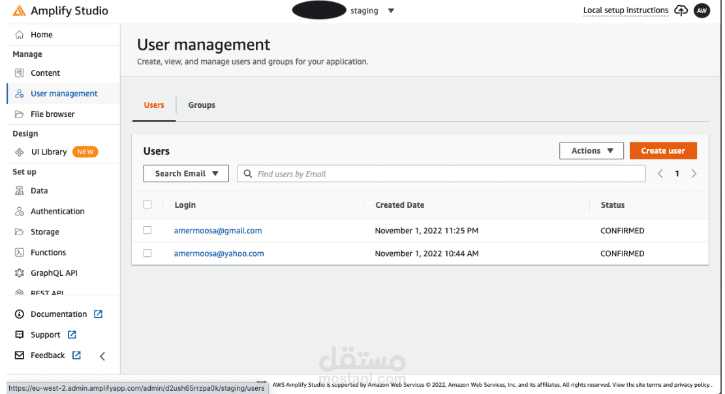725x394 pixels.
Task: Click the Support chat icon
Action: tap(20, 335)
